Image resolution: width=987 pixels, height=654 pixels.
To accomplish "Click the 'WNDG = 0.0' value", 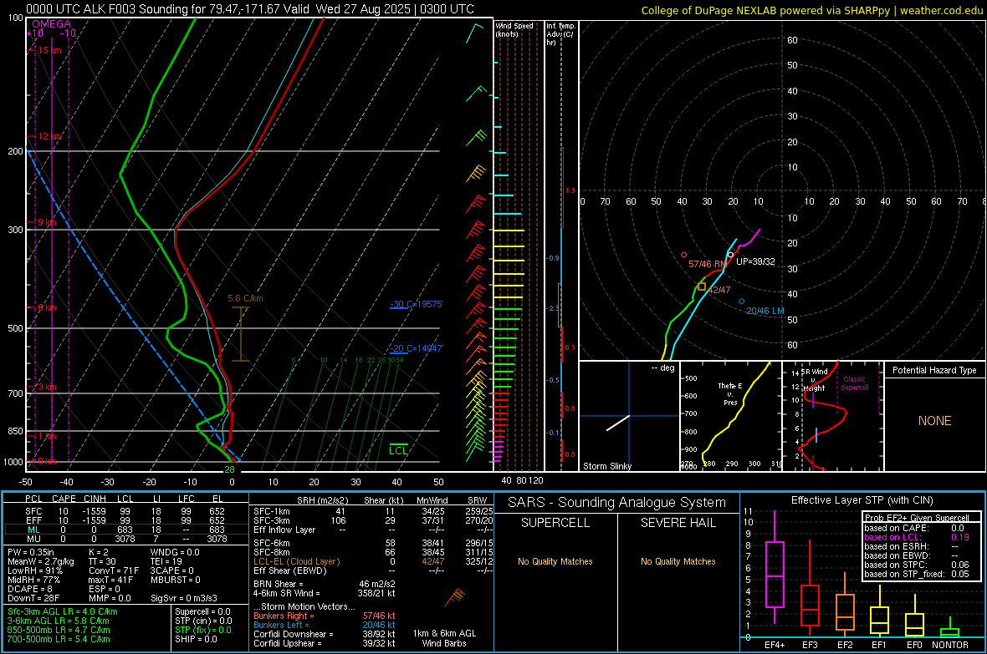I will (x=175, y=553).
